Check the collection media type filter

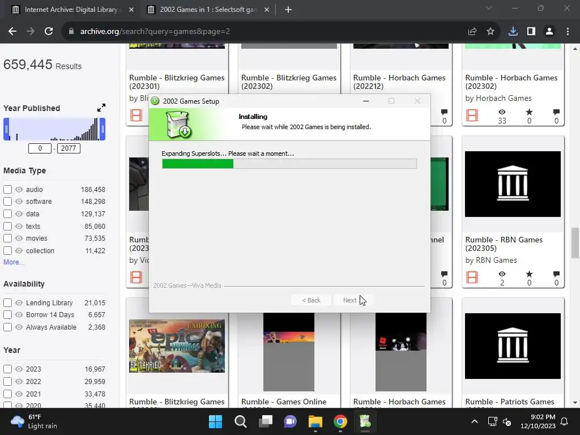[x=7, y=250]
